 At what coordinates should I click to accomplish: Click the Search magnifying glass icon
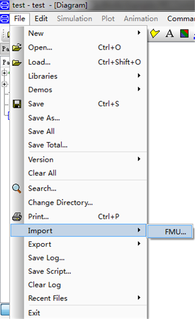(17, 188)
